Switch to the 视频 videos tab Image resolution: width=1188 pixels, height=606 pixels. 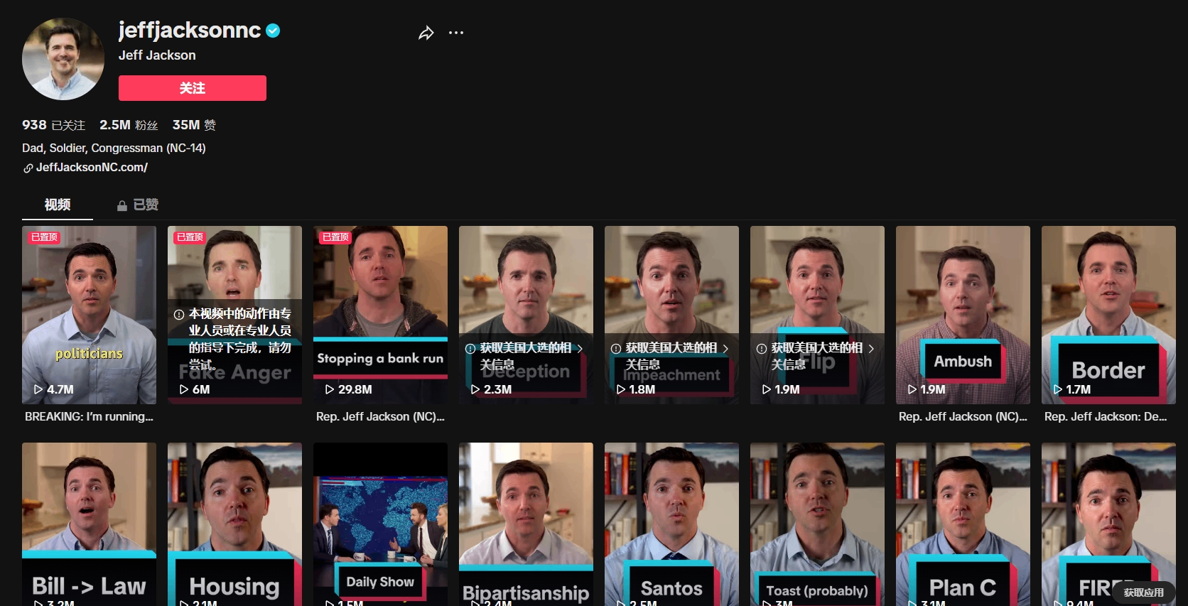click(x=58, y=205)
